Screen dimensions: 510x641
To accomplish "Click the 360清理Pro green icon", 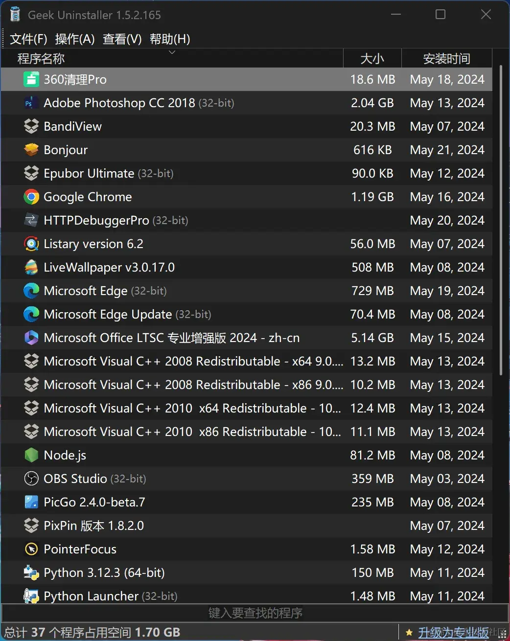I will 31,79.
